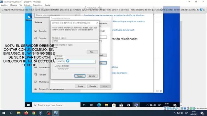Screen dimensions: 207x116
Task: Click Cancelar in the domain change dialog
Action: click(x=92, y=76)
